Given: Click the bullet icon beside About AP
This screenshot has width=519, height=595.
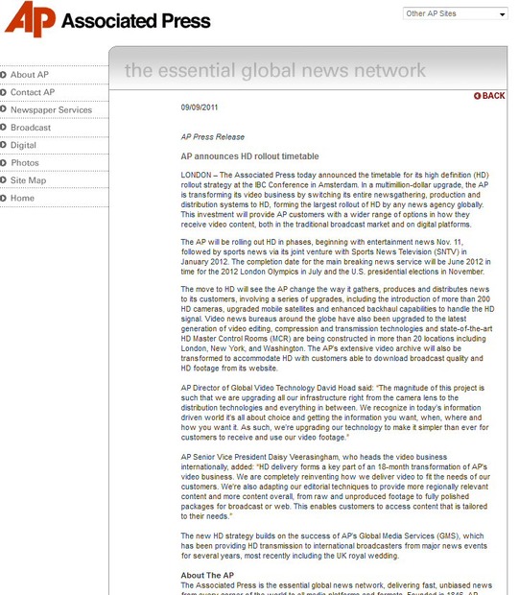Looking at the screenshot, I should (3, 75).
